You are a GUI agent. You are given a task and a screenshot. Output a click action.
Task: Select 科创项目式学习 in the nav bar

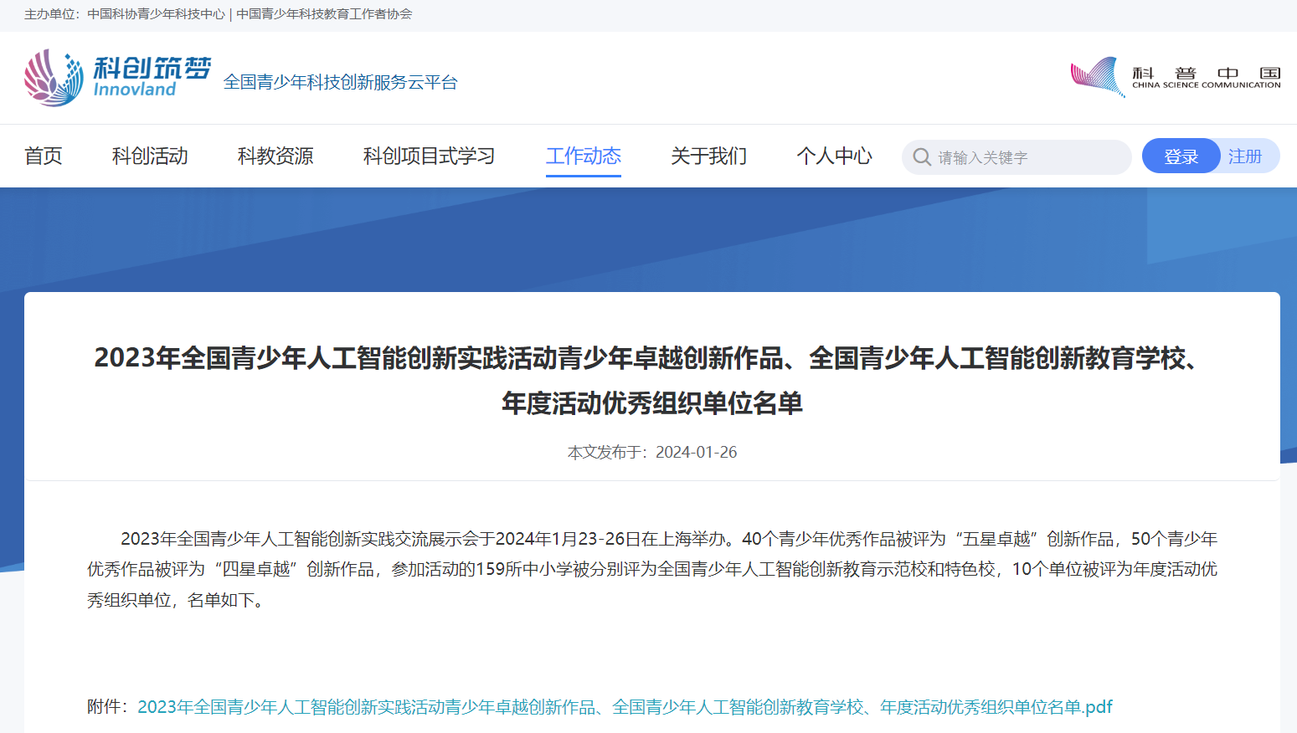(429, 156)
